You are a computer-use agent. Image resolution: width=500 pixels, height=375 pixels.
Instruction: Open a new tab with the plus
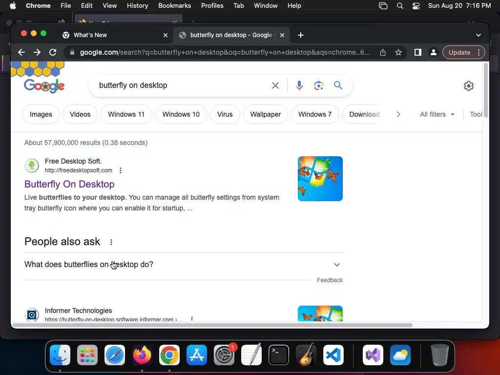[x=301, y=35]
